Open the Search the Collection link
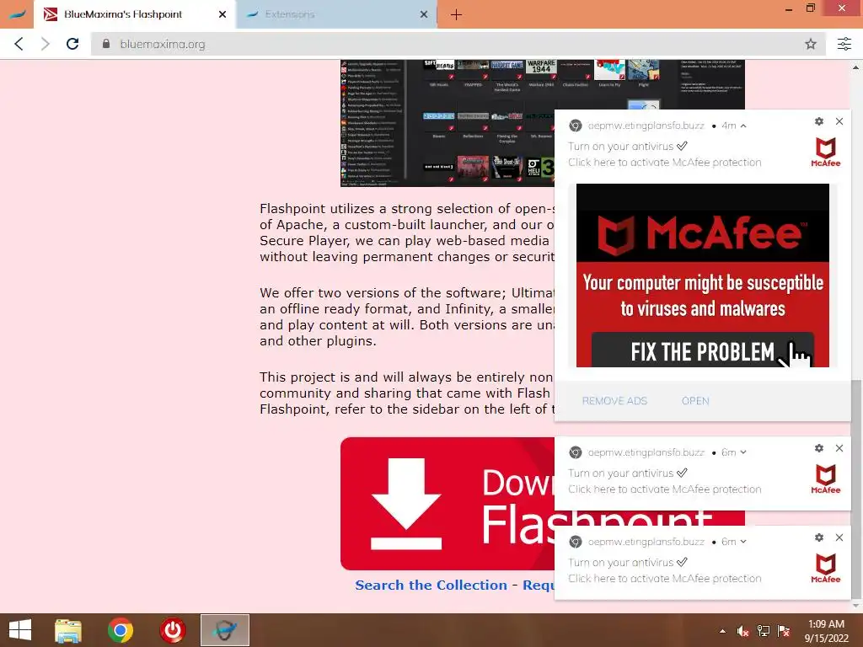Screen dimensions: 863x647 (431, 585)
